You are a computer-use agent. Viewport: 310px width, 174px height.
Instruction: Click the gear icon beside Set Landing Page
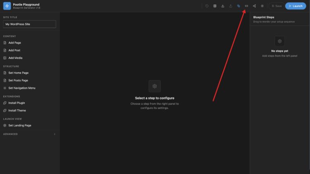click(x=5, y=125)
